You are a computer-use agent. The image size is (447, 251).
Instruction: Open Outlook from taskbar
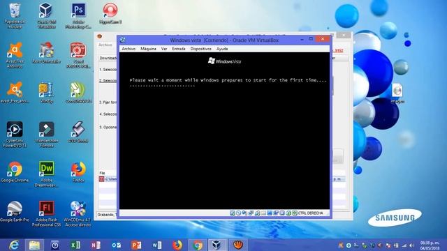point(116,245)
